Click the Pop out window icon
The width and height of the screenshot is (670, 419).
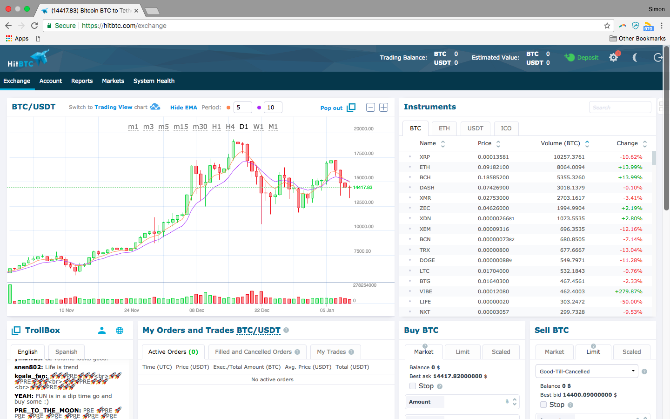tap(351, 108)
